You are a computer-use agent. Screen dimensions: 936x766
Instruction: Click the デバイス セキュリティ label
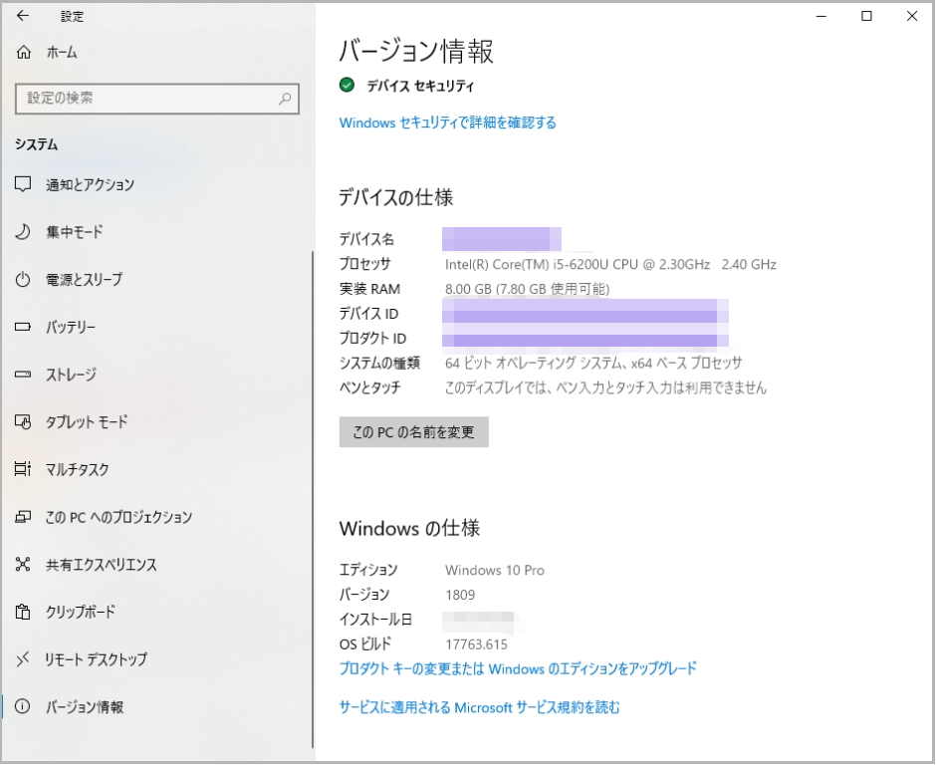[x=420, y=86]
